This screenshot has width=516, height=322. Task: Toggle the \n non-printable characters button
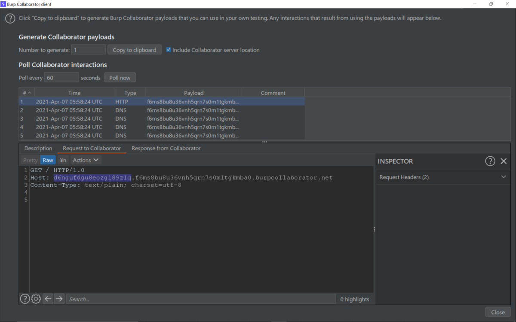[63, 160]
